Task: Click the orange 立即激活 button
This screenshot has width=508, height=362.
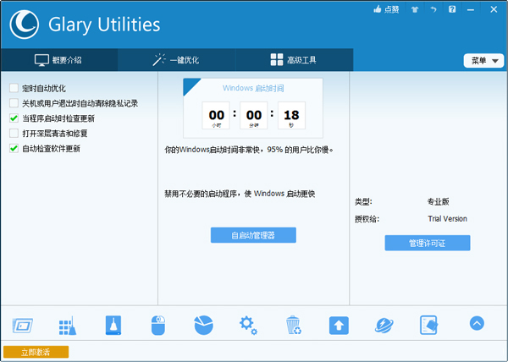Action: 36,352
